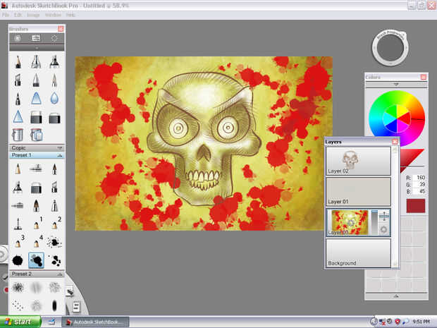The width and height of the screenshot is (437, 328).
Task: Open the Image menu
Action: click(33, 15)
